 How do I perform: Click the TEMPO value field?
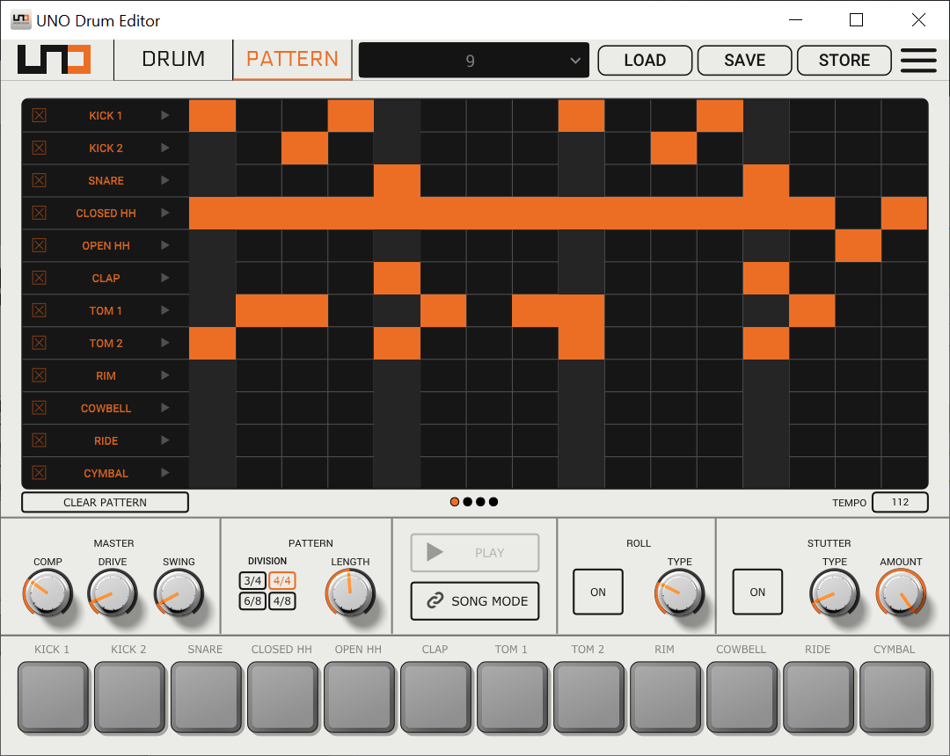point(900,502)
